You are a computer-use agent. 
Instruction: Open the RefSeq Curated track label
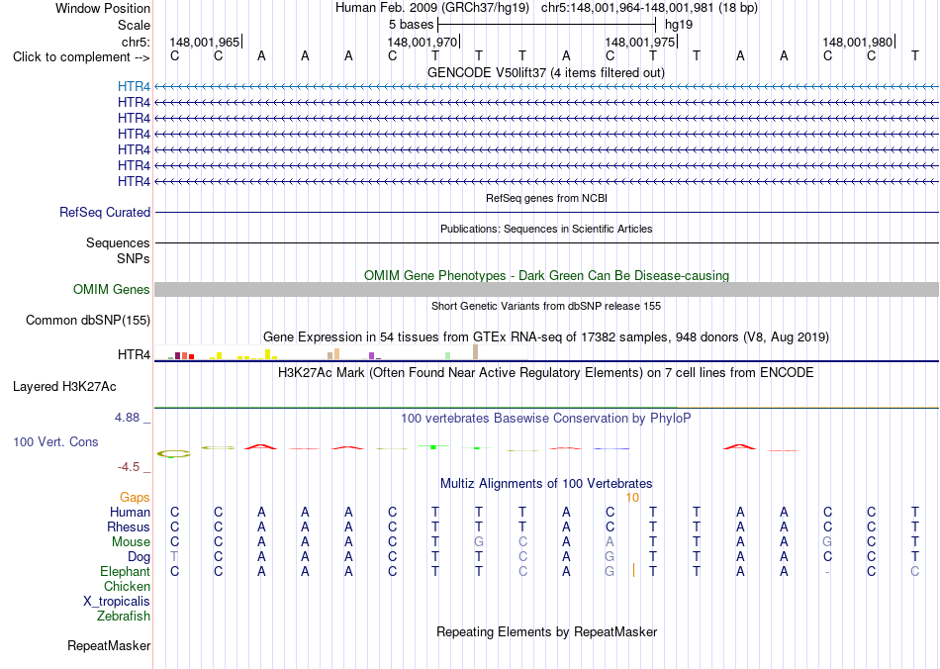[105, 212]
